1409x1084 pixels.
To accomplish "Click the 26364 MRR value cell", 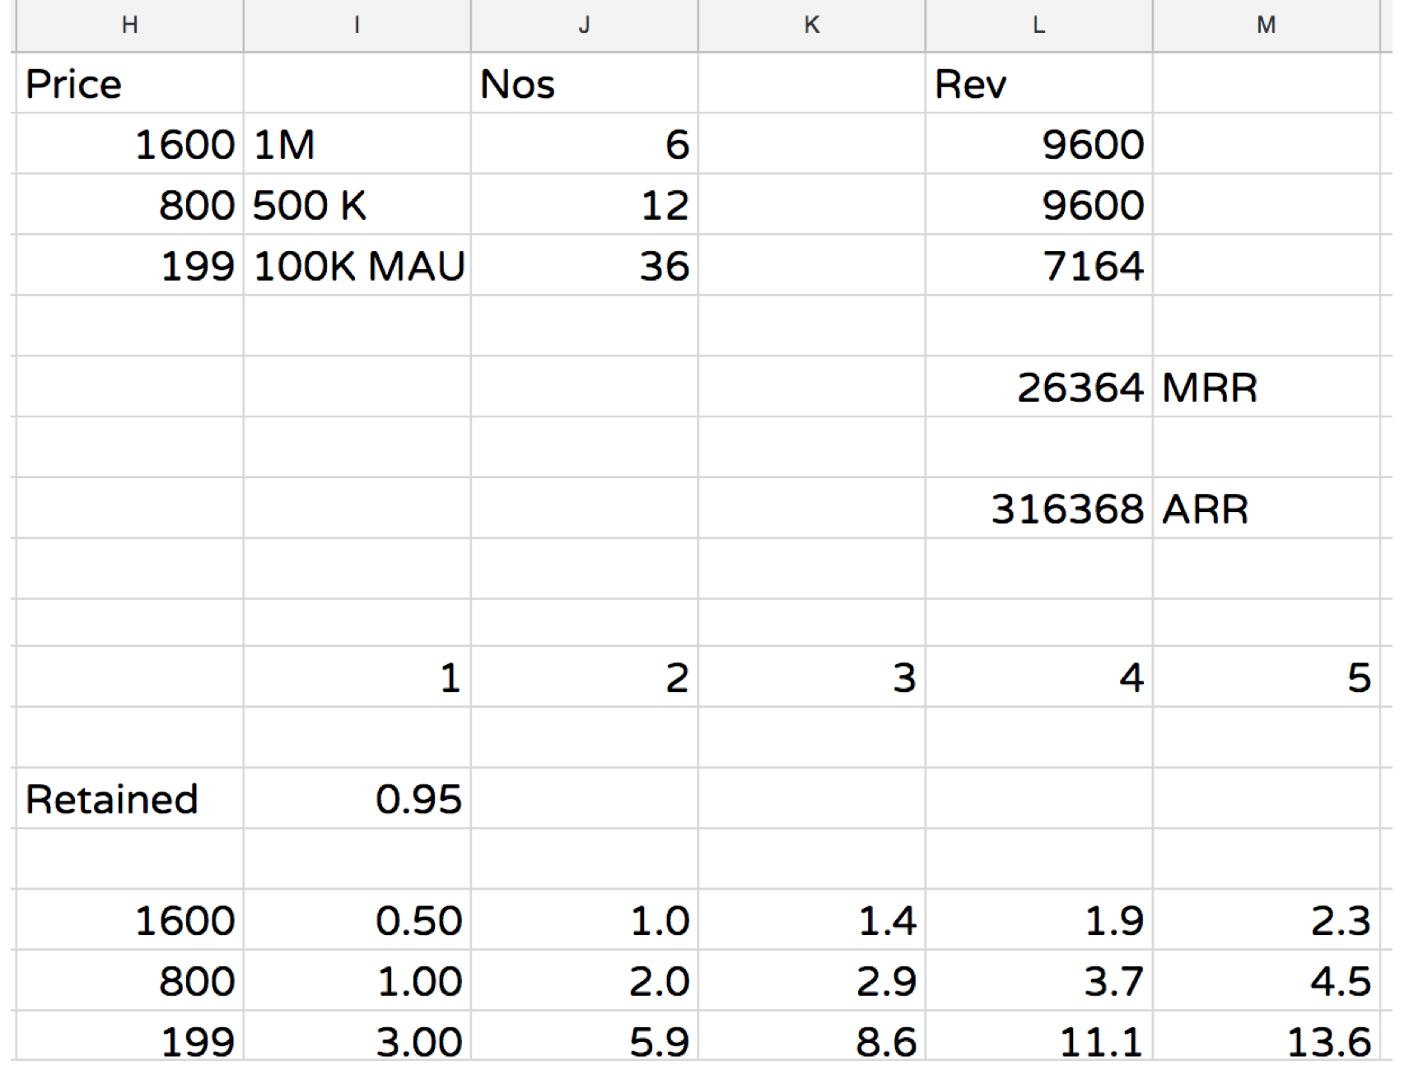I will [1039, 387].
